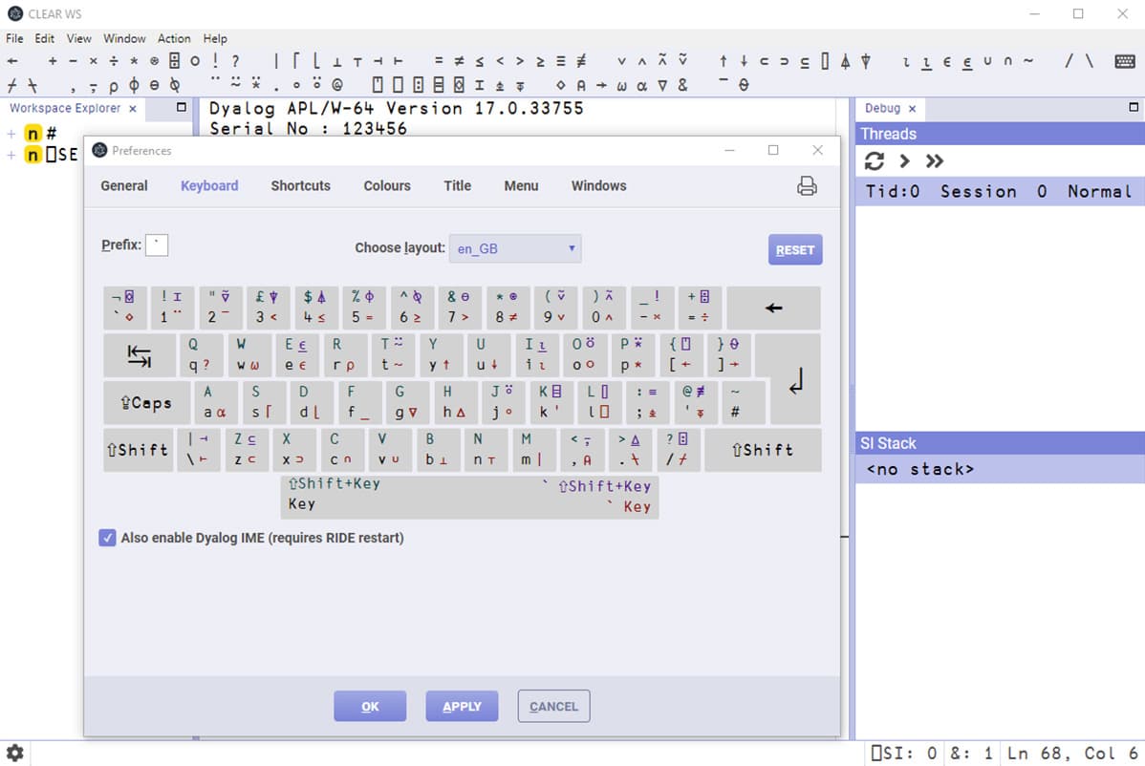Insert the divide ÷ glyph from language bar
The height and width of the screenshot is (766, 1145).
pyautogui.click(x=113, y=61)
